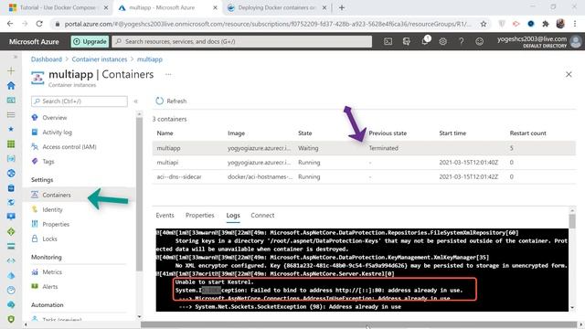Open portal settings gear
This screenshot has width=585, height=329.
pos(442,41)
